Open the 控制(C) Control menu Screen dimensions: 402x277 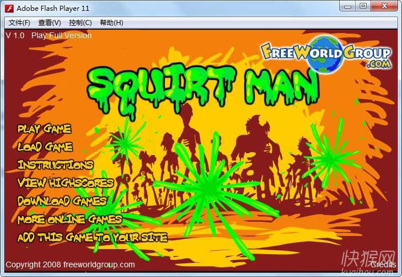pyautogui.click(x=80, y=23)
